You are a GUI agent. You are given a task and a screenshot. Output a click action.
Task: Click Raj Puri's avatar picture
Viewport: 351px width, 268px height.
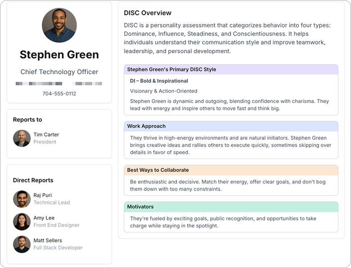tap(22, 199)
